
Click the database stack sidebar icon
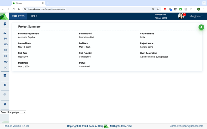pyautogui.click(x=5, y=76)
